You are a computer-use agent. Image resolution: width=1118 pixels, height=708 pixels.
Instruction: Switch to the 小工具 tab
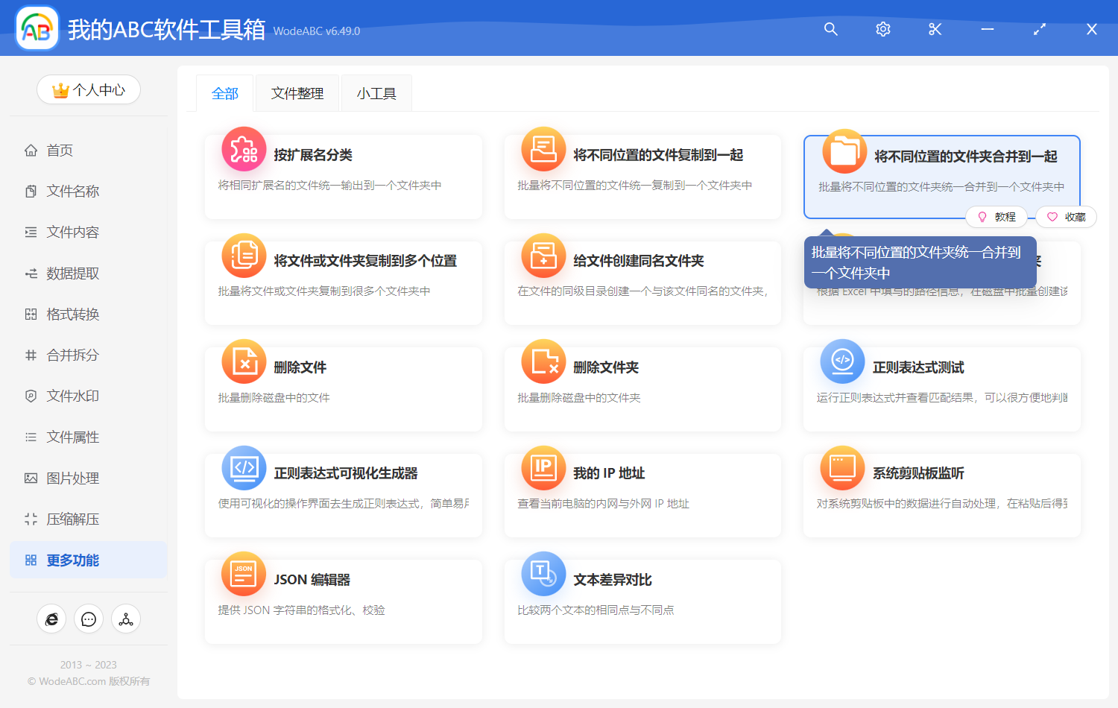pos(376,92)
